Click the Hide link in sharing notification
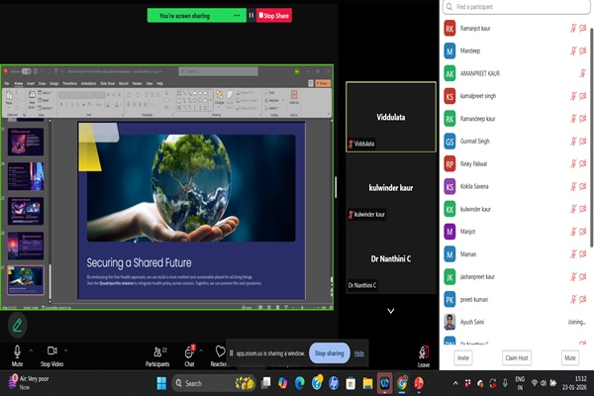The height and width of the screenshot is (396, 594). tap(359, 353)
